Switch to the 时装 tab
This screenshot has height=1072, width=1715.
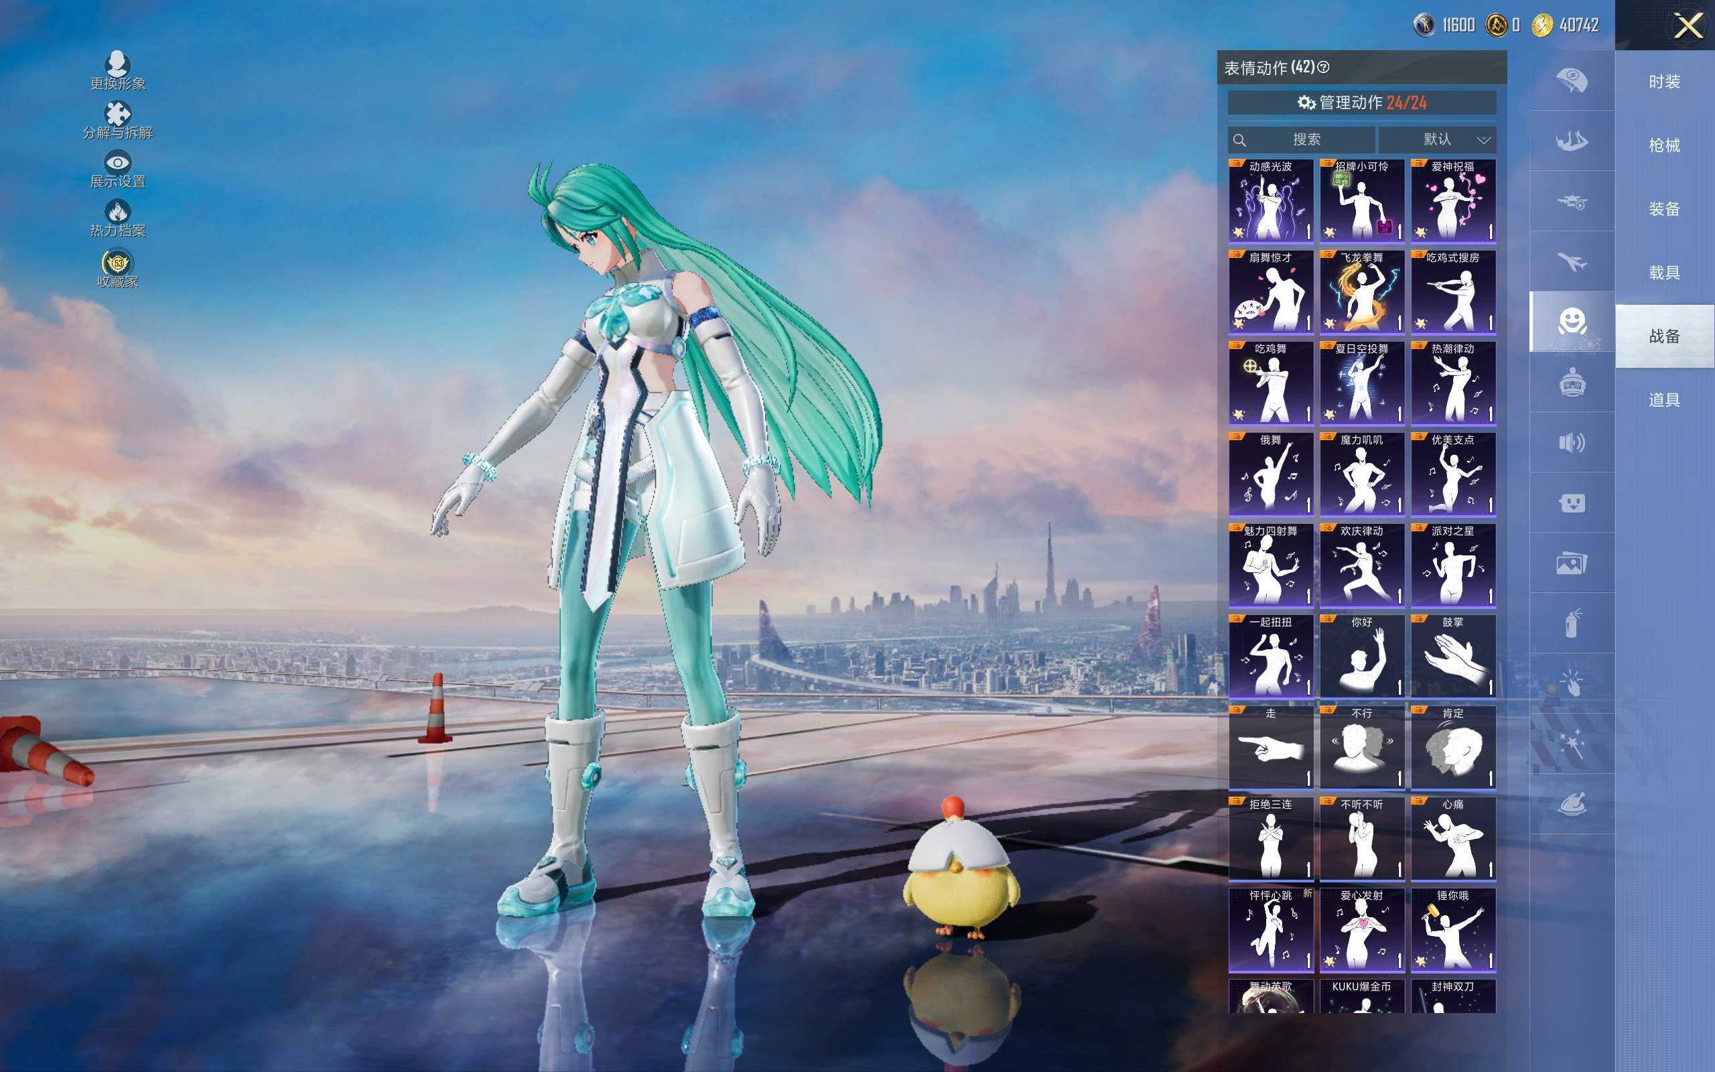tap(1665, 82)
